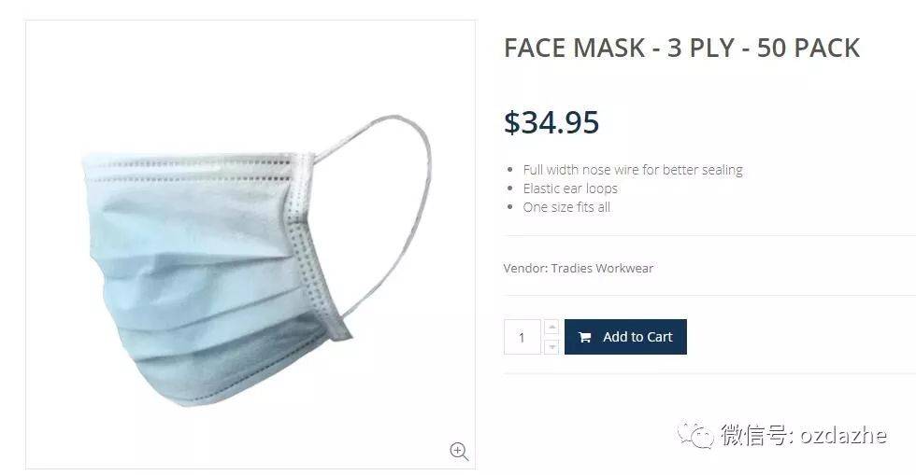This screenshot has width=916, height=475.
Task: Click the shopping cart icon in the button
Action: point(584,337)
